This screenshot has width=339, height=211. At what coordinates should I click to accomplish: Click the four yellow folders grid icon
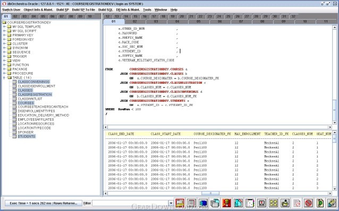pyautogui.click(x=273, y=203)
